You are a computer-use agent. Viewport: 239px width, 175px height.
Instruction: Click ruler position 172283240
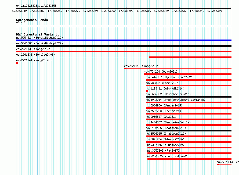[19, 11]
